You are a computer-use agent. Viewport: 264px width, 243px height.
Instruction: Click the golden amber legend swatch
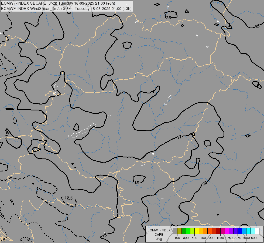pyautogui.click(x=201, y=231)
